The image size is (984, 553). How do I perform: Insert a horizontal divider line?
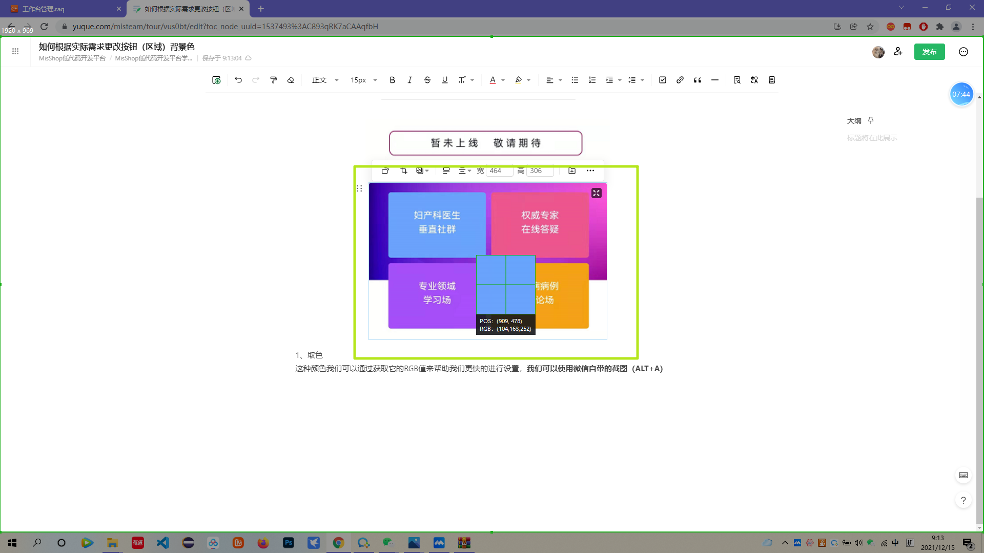(715, 80)
